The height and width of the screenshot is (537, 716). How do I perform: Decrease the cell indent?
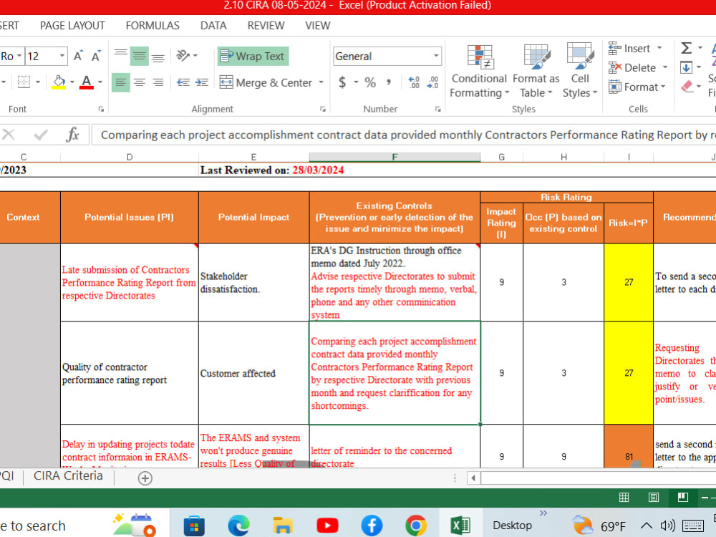[x=183, y=82]
